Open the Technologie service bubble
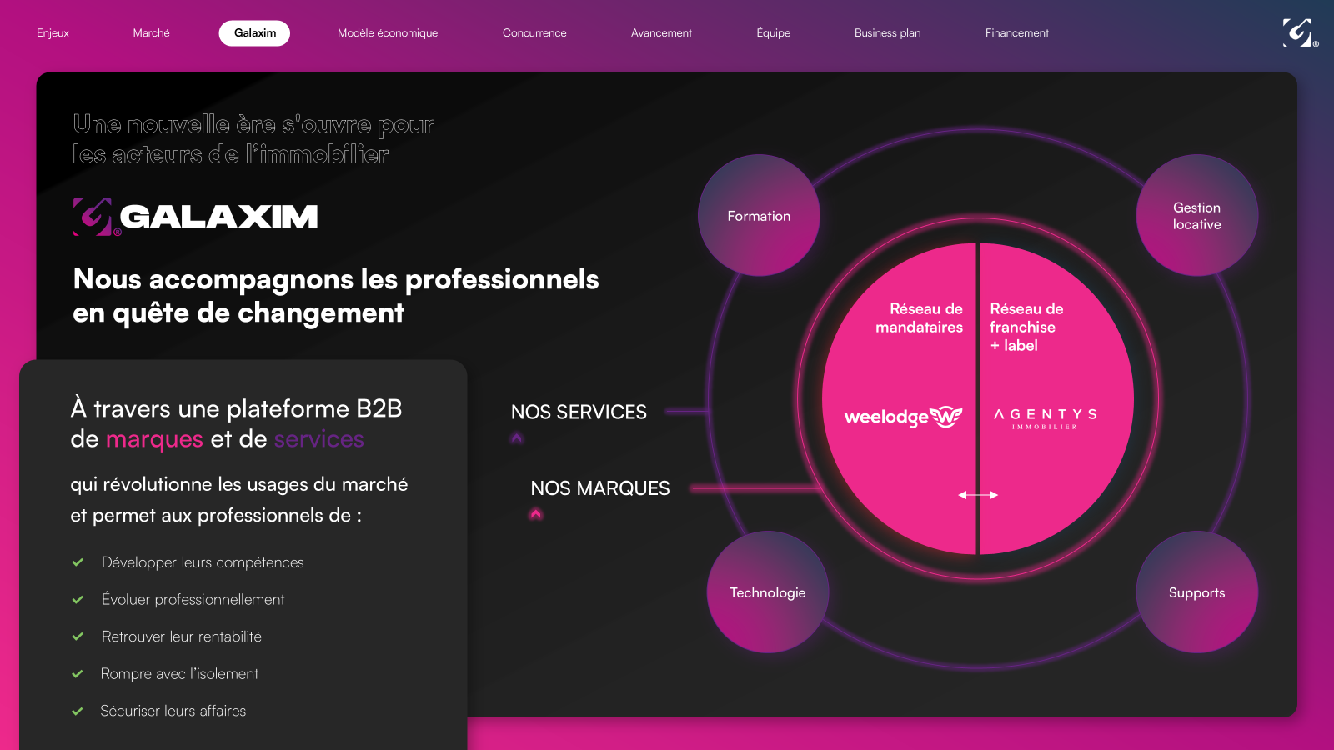This screenshot has height=750, width=1334. tap(768, 592)
